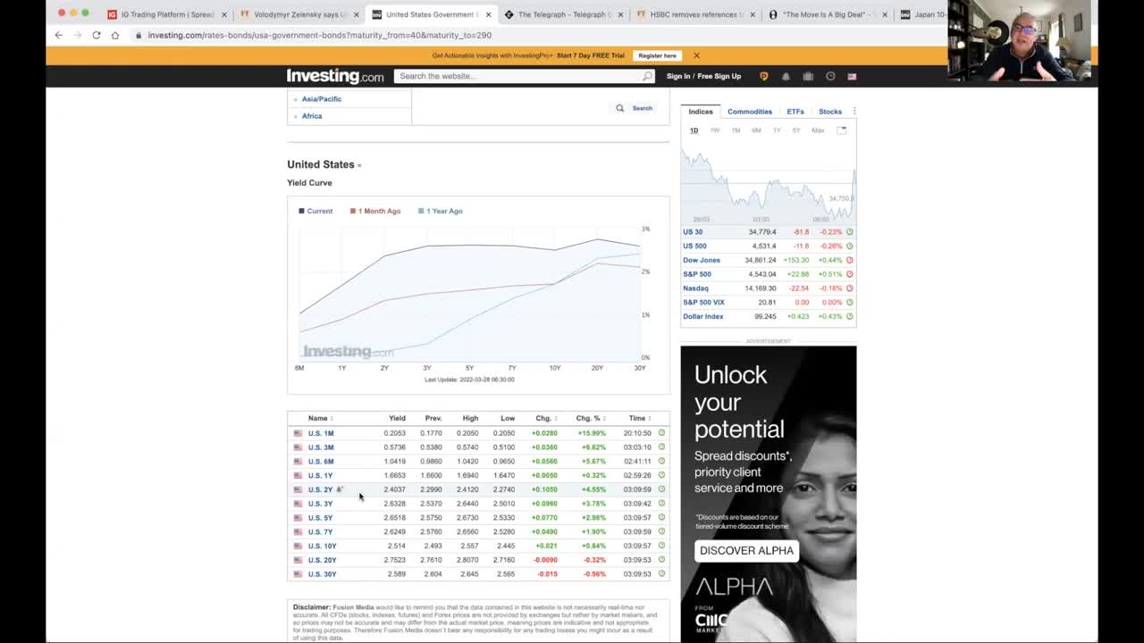Image resolution: width=1144 pixels, height=643 pixels.
Task: Go back with the browser back arrow
Action: point(58,35)
